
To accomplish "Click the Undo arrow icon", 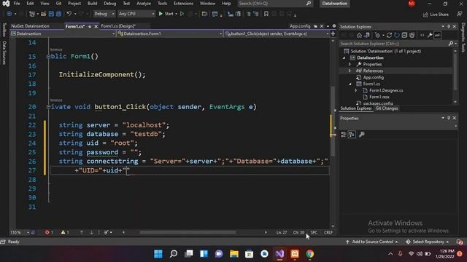I will coord(69,14).
